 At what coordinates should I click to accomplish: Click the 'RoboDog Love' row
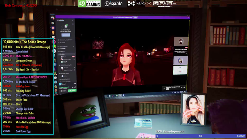pos(16,86)
